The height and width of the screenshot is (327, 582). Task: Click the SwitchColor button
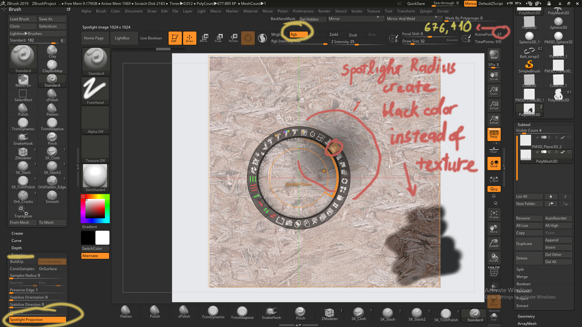(x=95, y=249)
